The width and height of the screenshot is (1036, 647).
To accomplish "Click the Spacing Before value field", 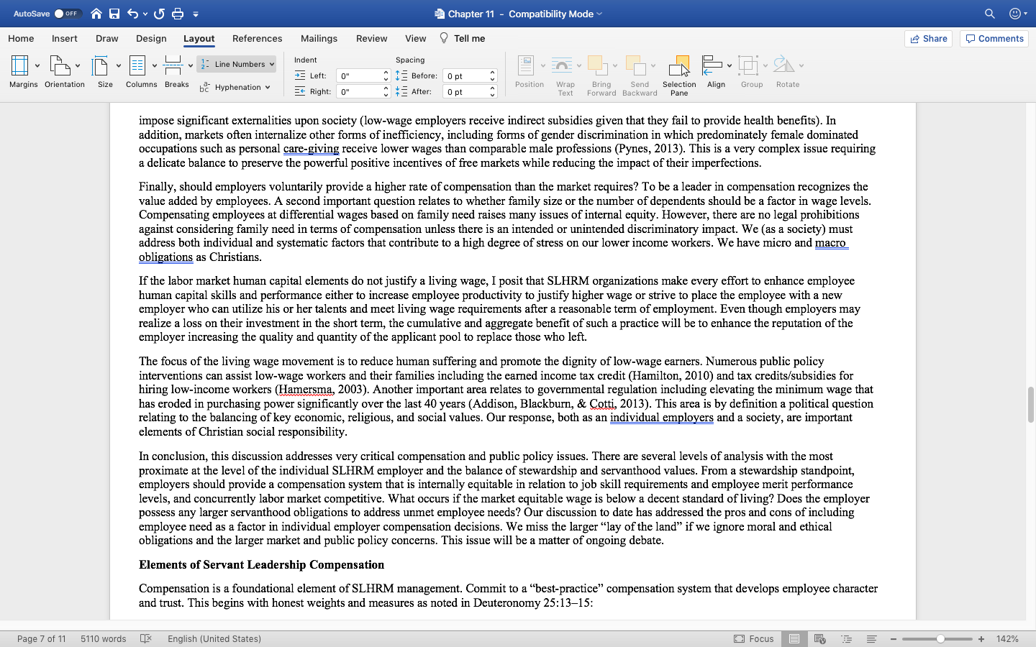I will (x=465, y=75).
